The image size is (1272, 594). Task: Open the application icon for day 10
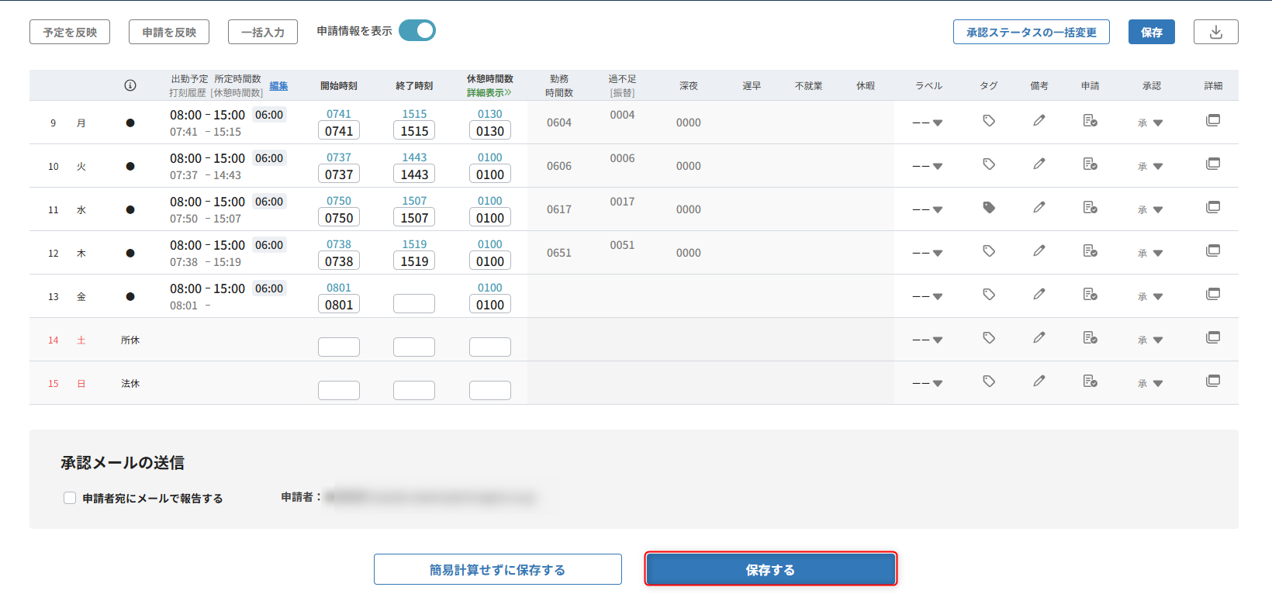click(1090, 164)
